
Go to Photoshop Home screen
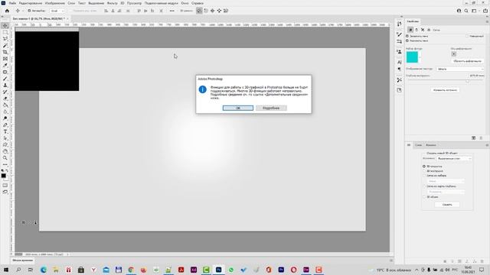click(7, 11)
